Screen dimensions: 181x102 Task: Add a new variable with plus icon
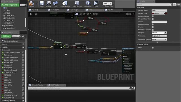click(x=23, y=47)
